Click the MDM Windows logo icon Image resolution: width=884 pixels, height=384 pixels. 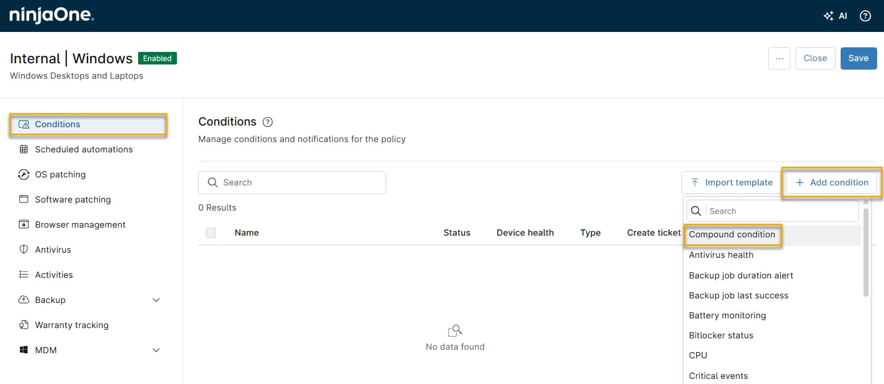coord(24,350)
